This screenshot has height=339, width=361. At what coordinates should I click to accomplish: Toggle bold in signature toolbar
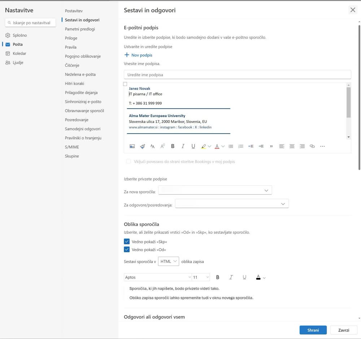pyautogui.click(x=173, y=146)
